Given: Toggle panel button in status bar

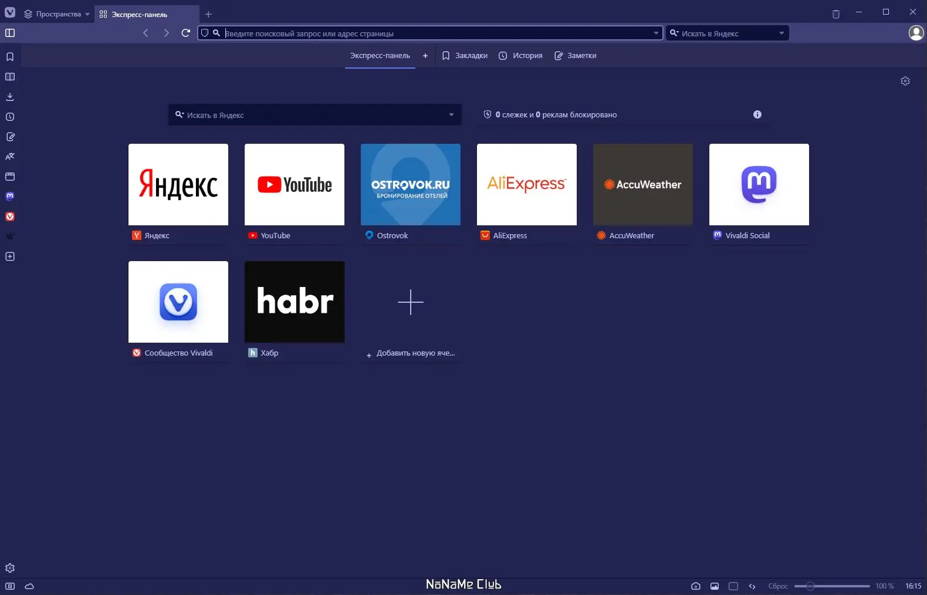Looking at the screenshot, I should [10, 586].
